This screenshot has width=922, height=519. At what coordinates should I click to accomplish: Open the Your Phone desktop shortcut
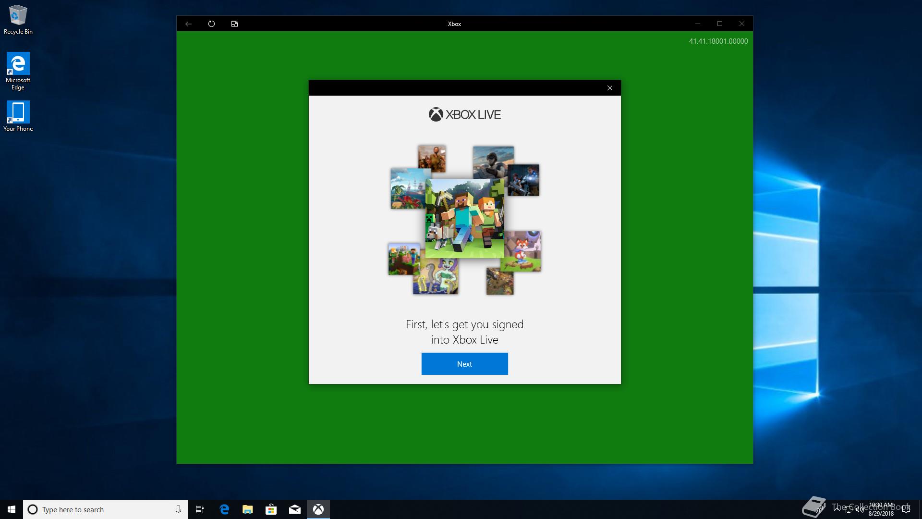tap(18, 116)
